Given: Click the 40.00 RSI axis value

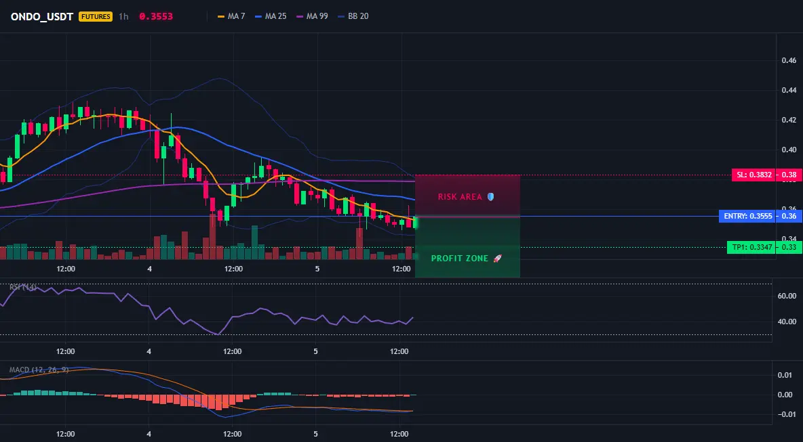Looking at the screenshot, I should click(x=787, y=322).
